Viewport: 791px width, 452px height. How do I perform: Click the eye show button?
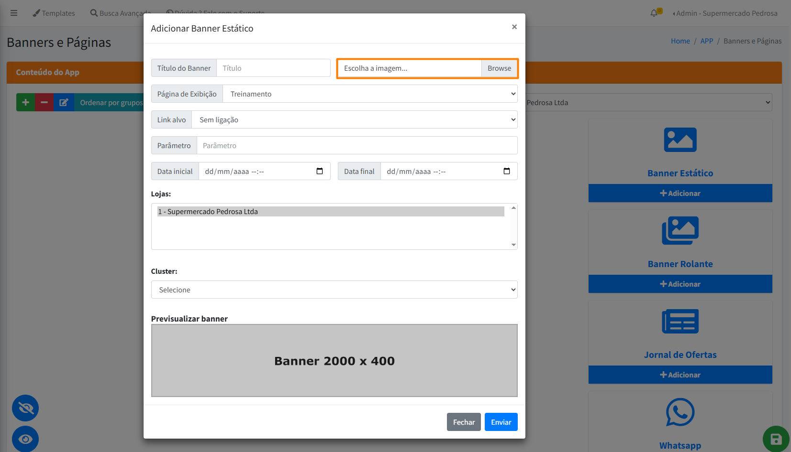point(25,439)
